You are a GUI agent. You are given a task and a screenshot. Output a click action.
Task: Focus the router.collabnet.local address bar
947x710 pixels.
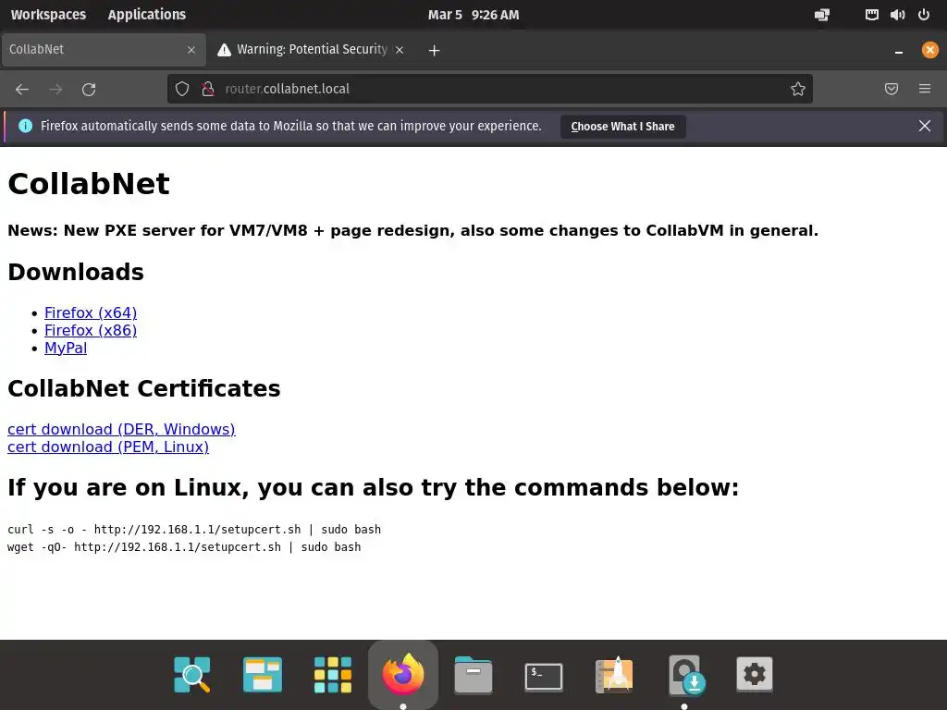coord(489,89)
